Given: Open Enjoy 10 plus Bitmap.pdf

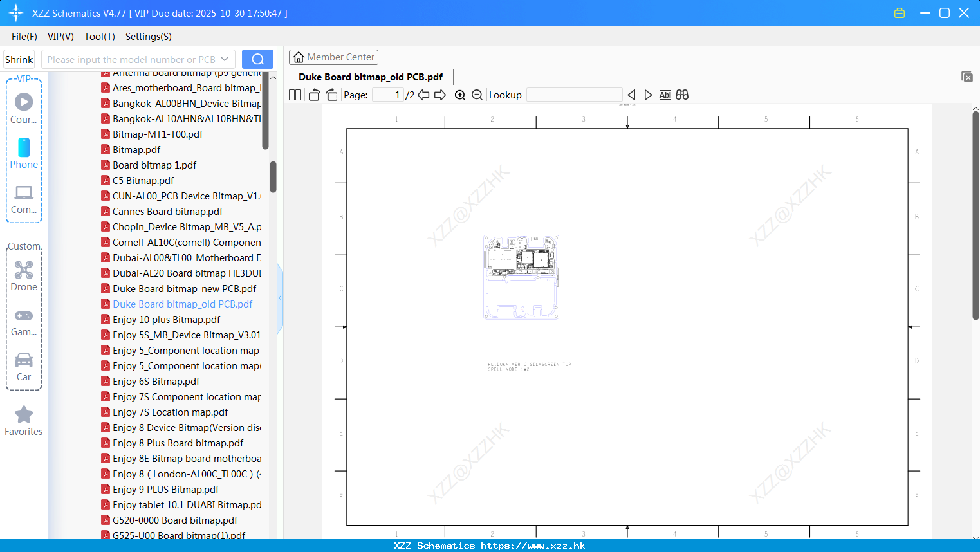Looking at the screenshot, I should click(x=161, y=320).
